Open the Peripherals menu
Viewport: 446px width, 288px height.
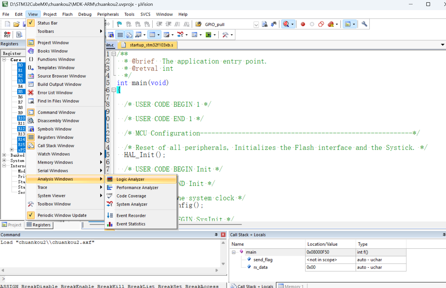(x=108, y=14)
